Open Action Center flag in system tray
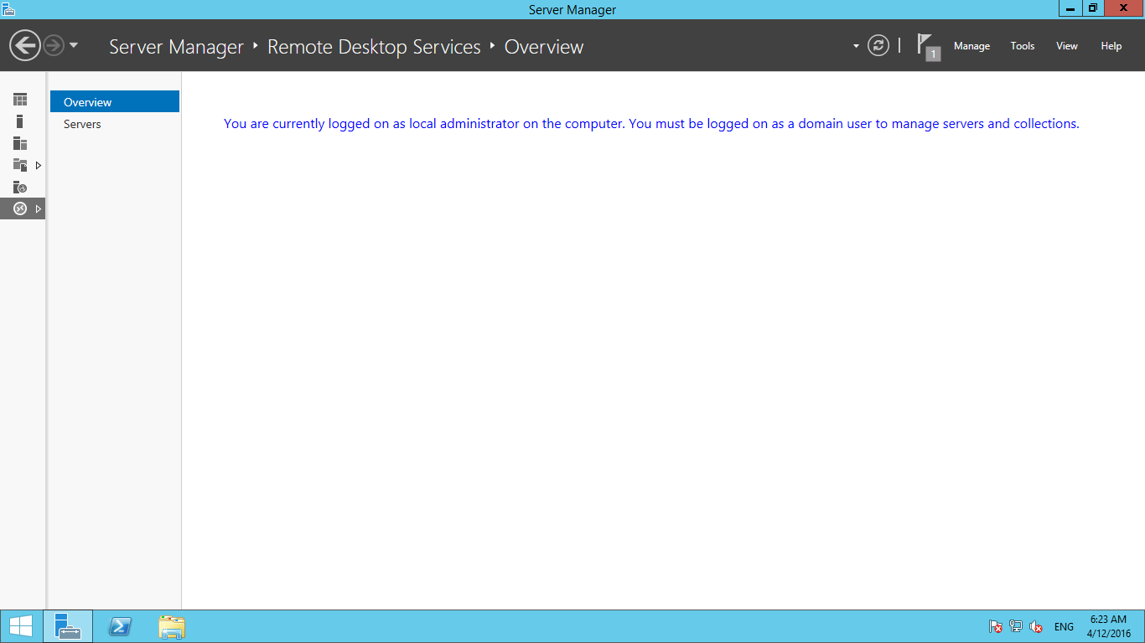This screenshot has height=643, width=1145. point(995,626)
